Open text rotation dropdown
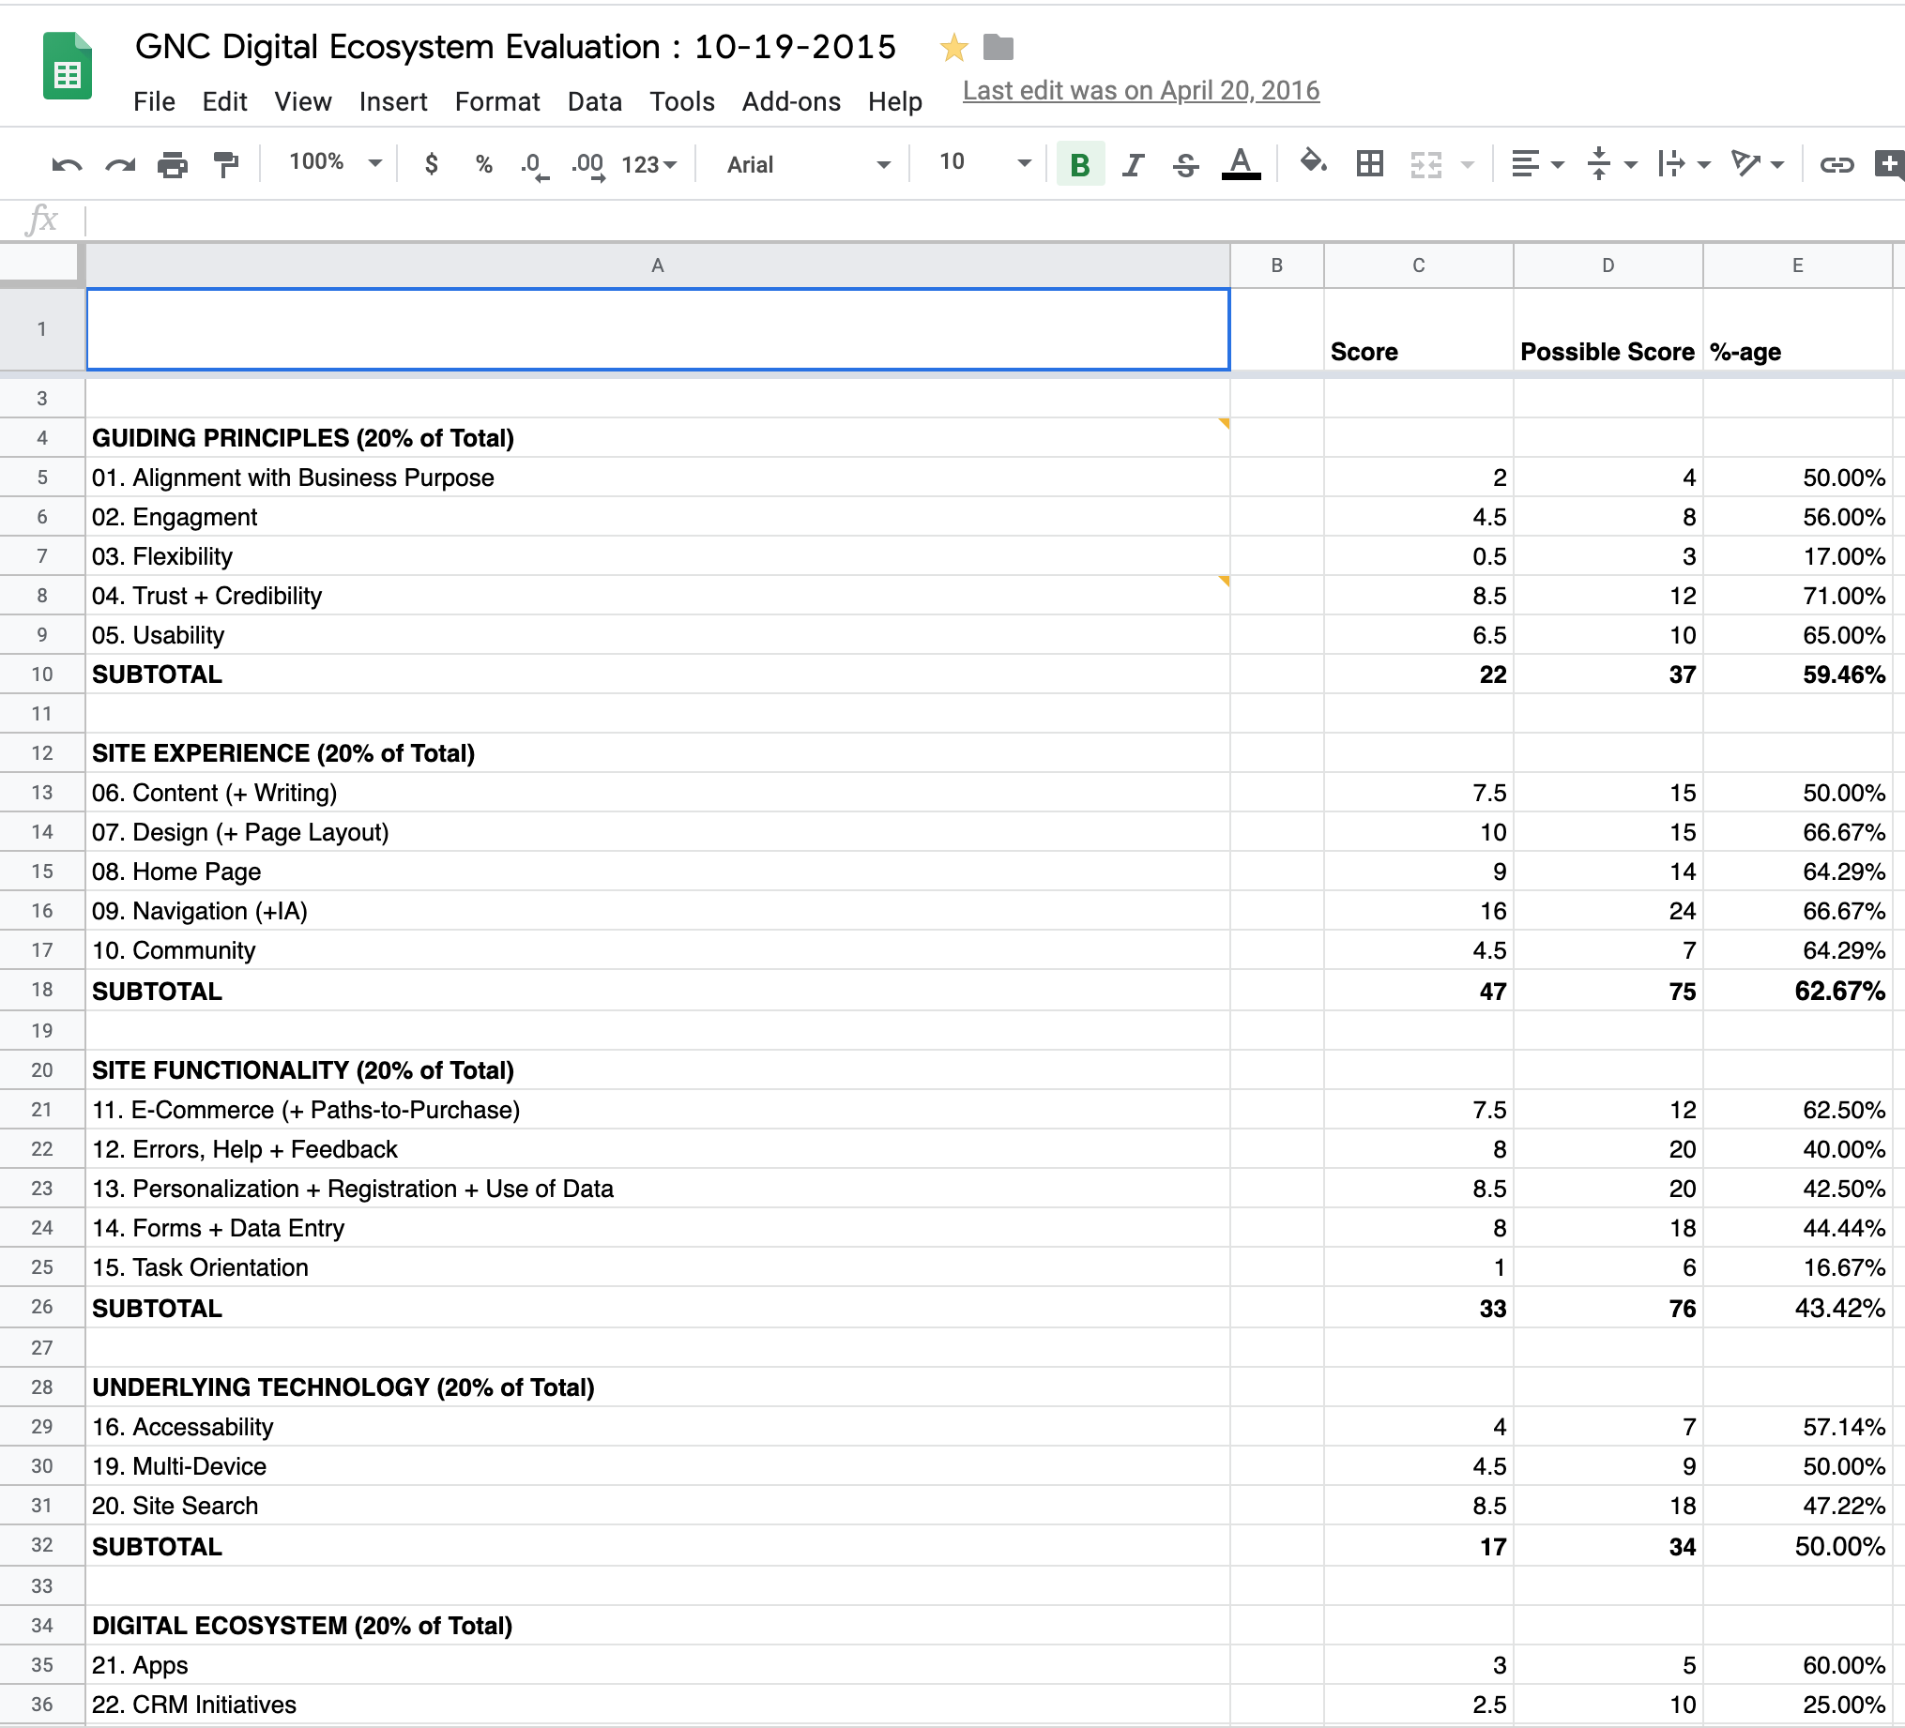 pyautogui.click(x=1758, y=164)
